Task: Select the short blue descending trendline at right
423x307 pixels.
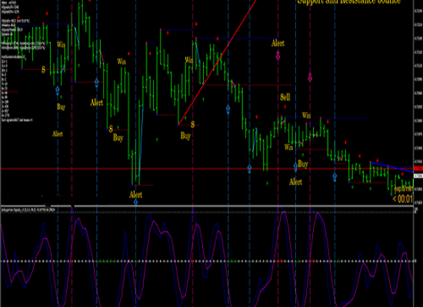Action: point(391,167)
